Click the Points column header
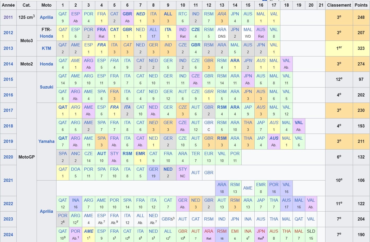Image resolution: width=370 pixels, height=242 pixels. (x=361, y=5)
